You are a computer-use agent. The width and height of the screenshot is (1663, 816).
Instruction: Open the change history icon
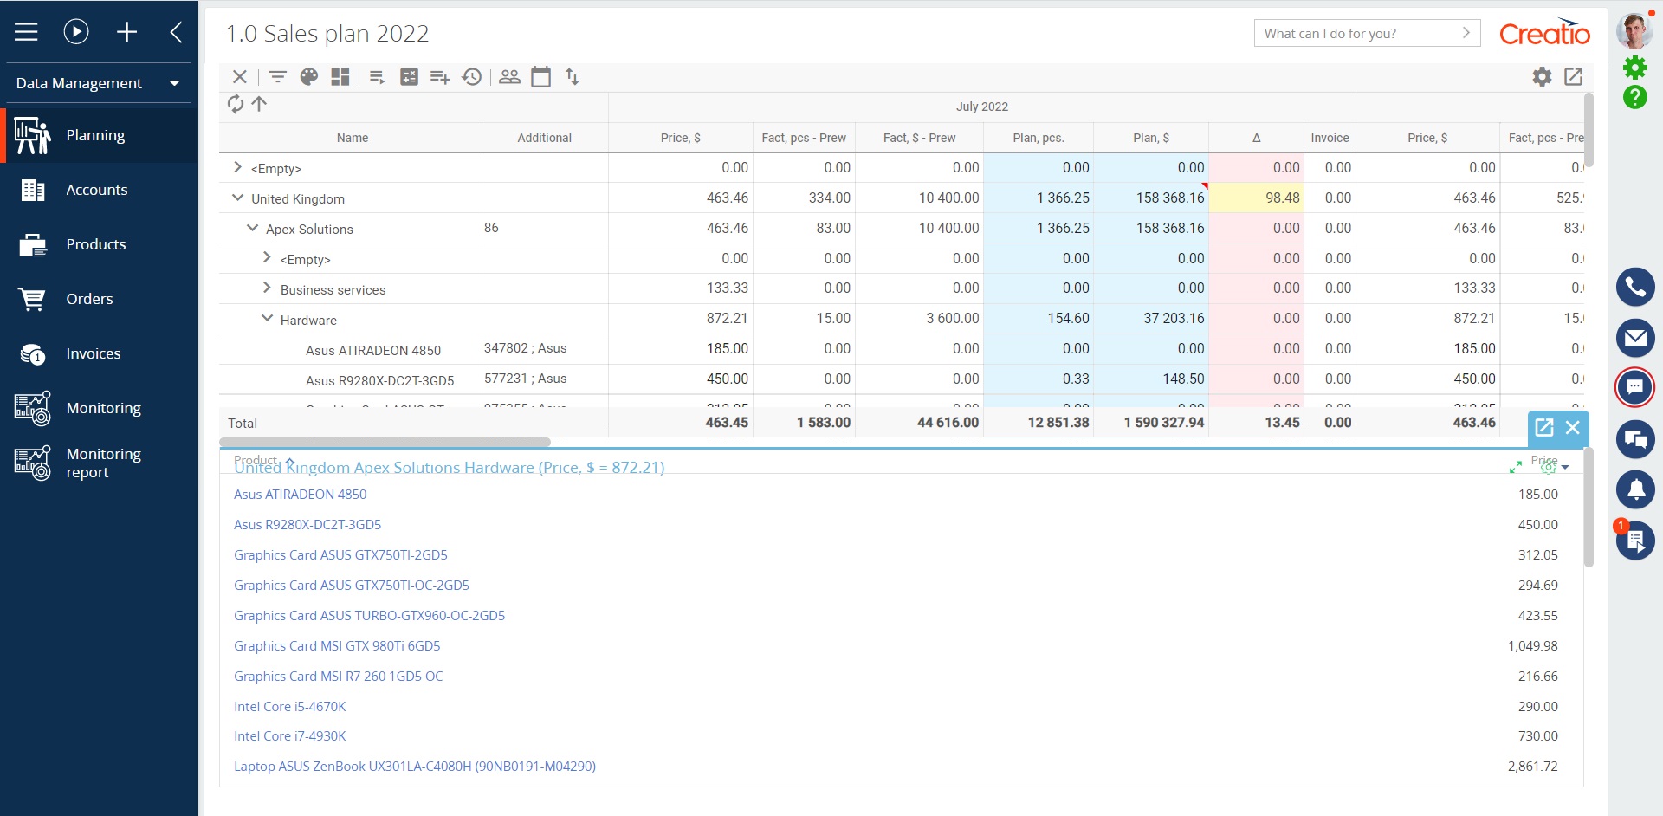click(x=472, y=76)
